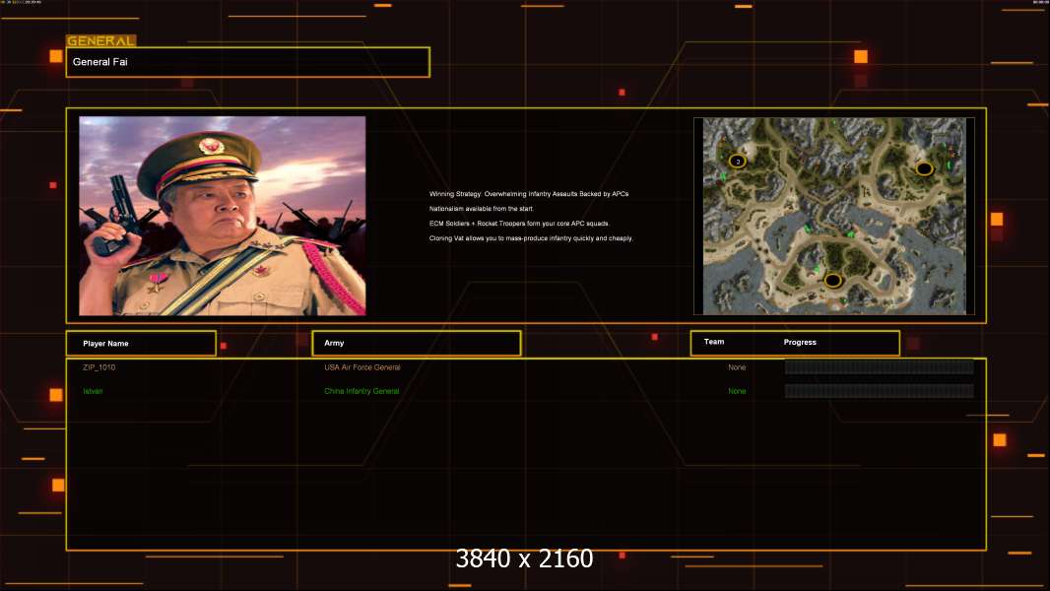Click the GENERAL heading label

pos(101,40)
